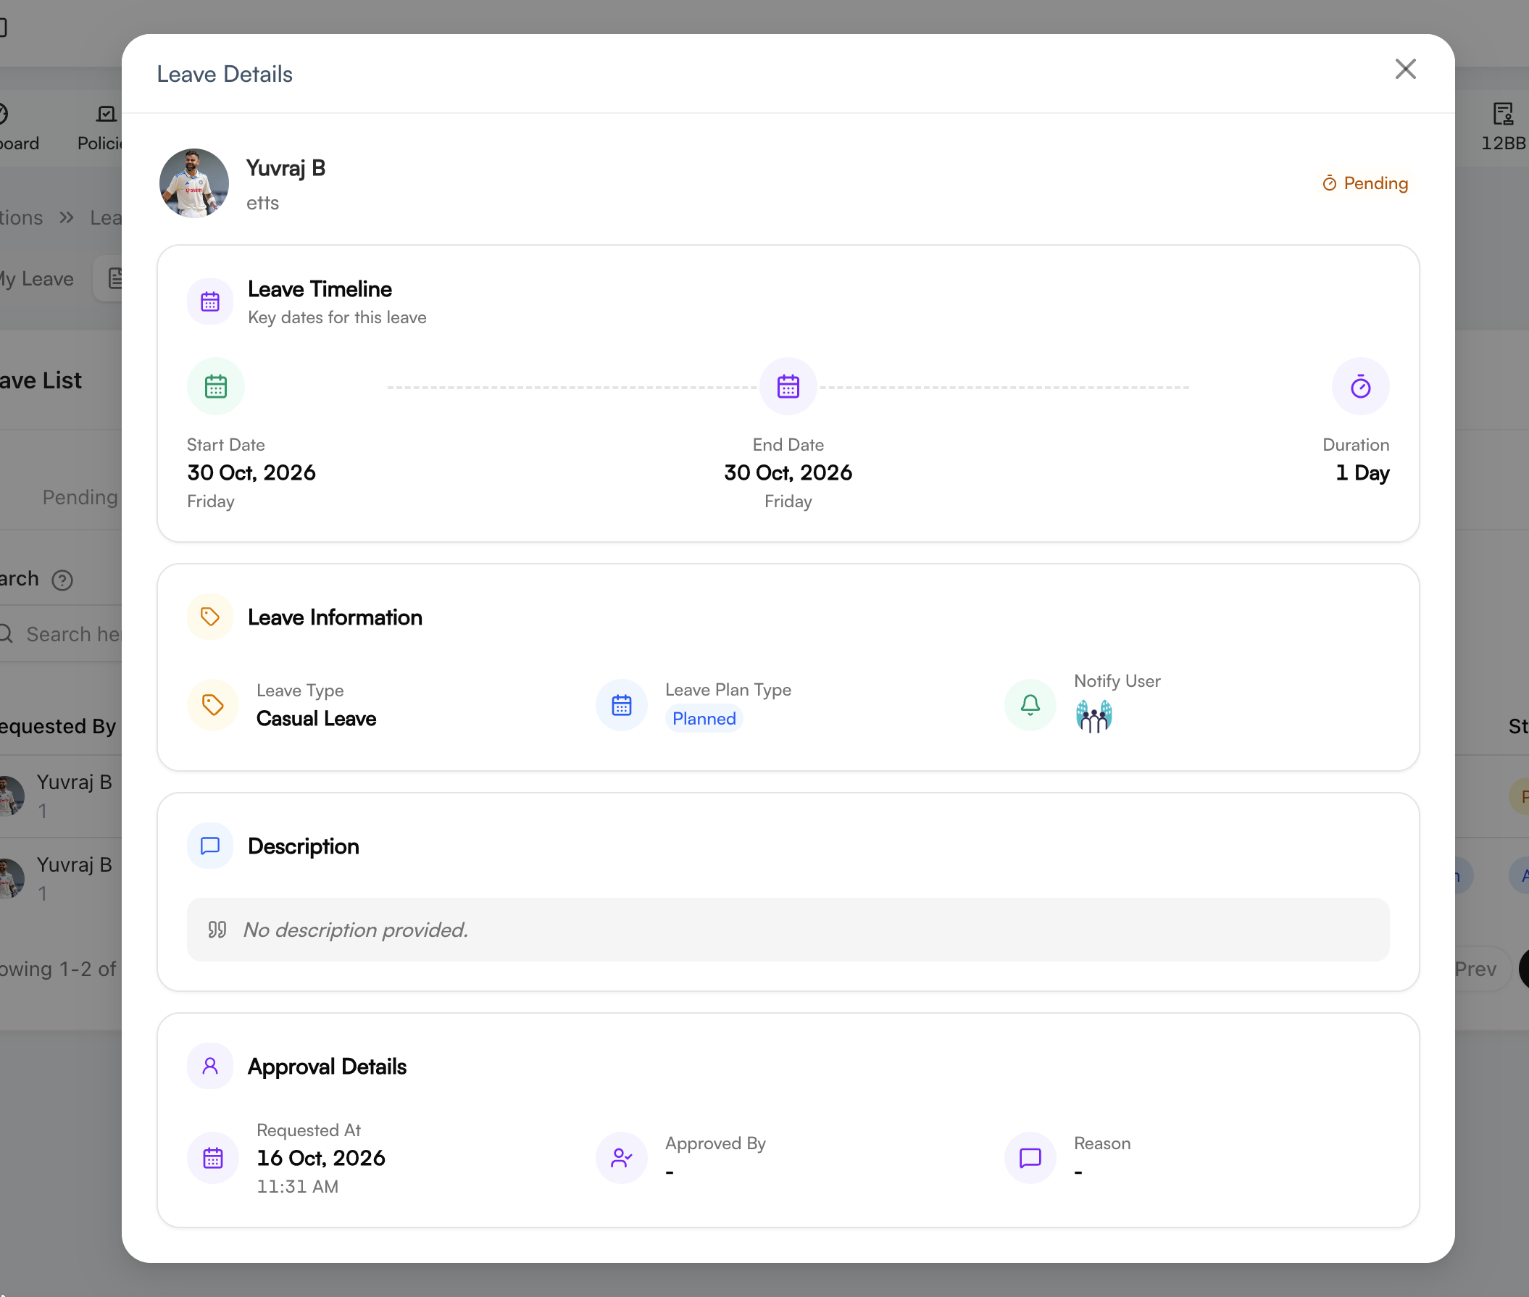Viewport: 1529px width, 1297px height.
Task: Click the Approved By user-check icon
Action: coord(622,1158)
